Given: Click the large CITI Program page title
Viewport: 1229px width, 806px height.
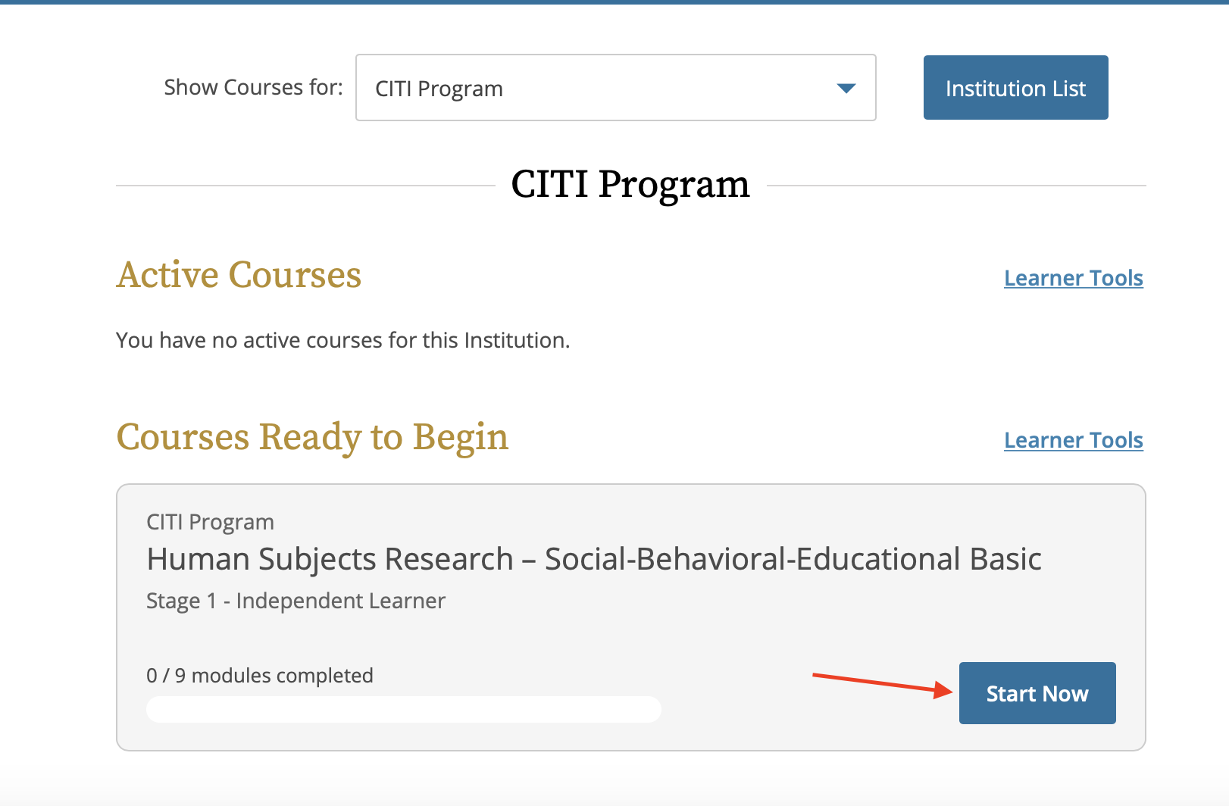Looking at the screenshot, I should pos(630,184).
